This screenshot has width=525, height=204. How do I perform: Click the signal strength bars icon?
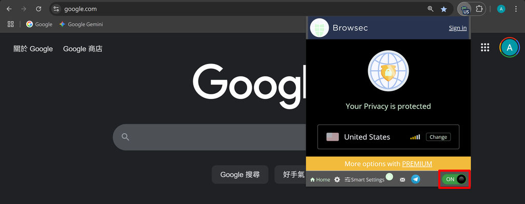[x=415, y=137]
